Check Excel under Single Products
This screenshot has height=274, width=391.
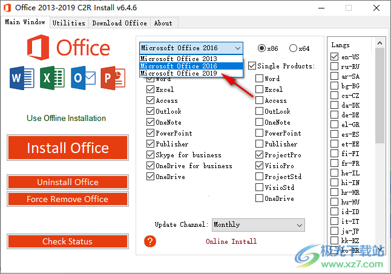point(259,89)
